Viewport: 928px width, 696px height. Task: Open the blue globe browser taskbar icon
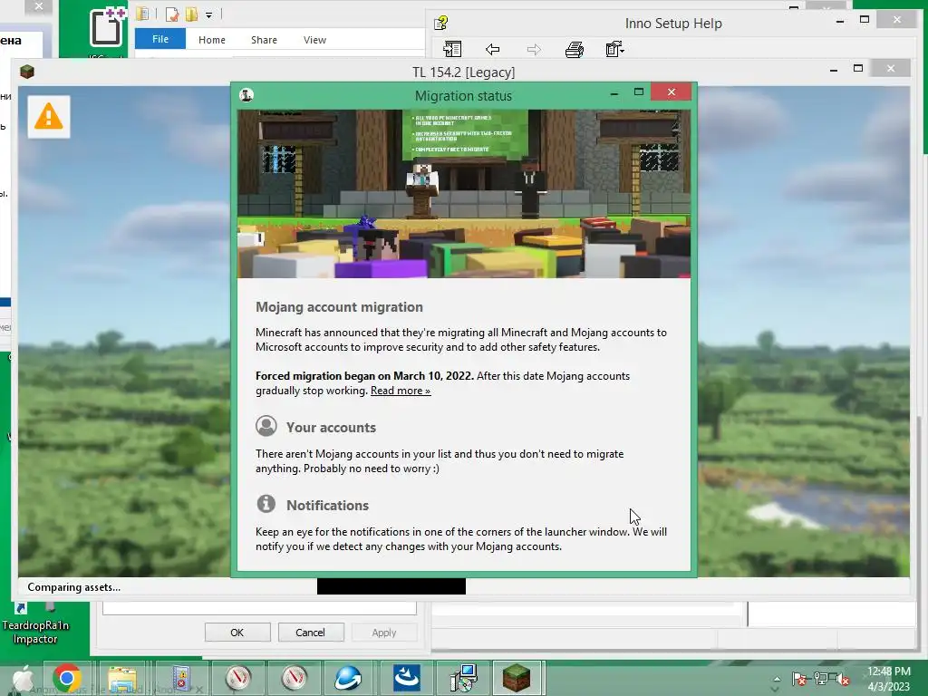[348, 678]
